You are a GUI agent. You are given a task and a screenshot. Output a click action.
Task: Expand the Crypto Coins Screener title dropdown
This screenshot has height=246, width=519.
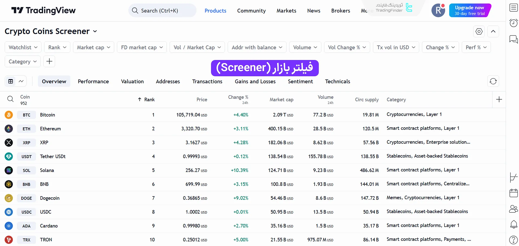pyautogui.click(x=95, y=31)
